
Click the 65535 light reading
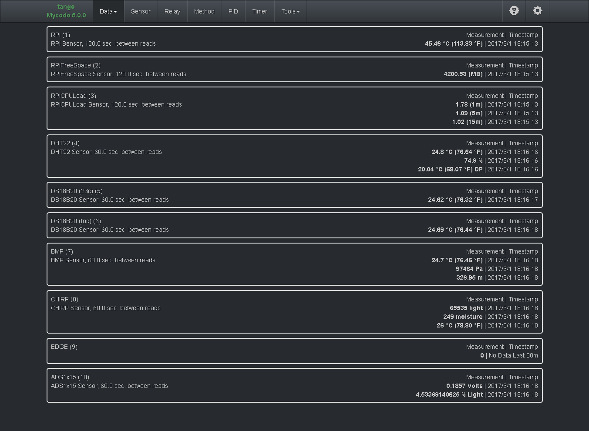[x=466, y=308]
